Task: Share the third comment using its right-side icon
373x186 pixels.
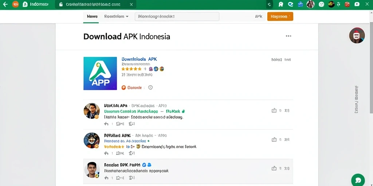Action: click(x=274, y=169)
